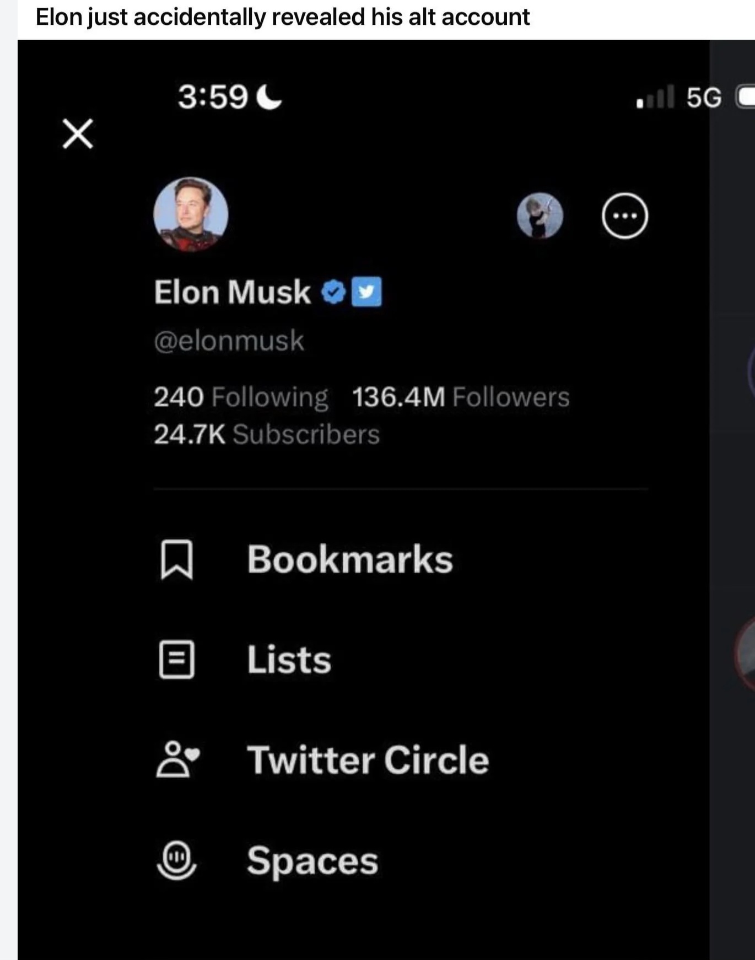Open the Elon Musk display name
Viewport: 755px width, 960px height.
[x=232, y=292]
